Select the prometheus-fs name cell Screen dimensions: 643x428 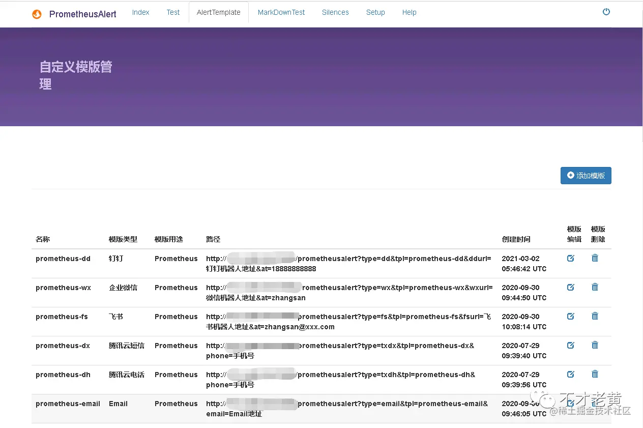coord(62,317)
